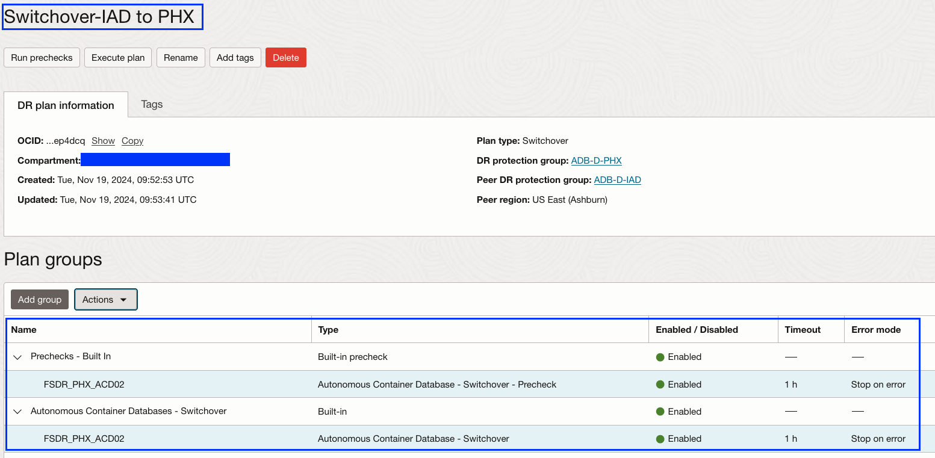Click the Stop on error value in Precheck row
The image size is (935, 458).
pos(878,384)
